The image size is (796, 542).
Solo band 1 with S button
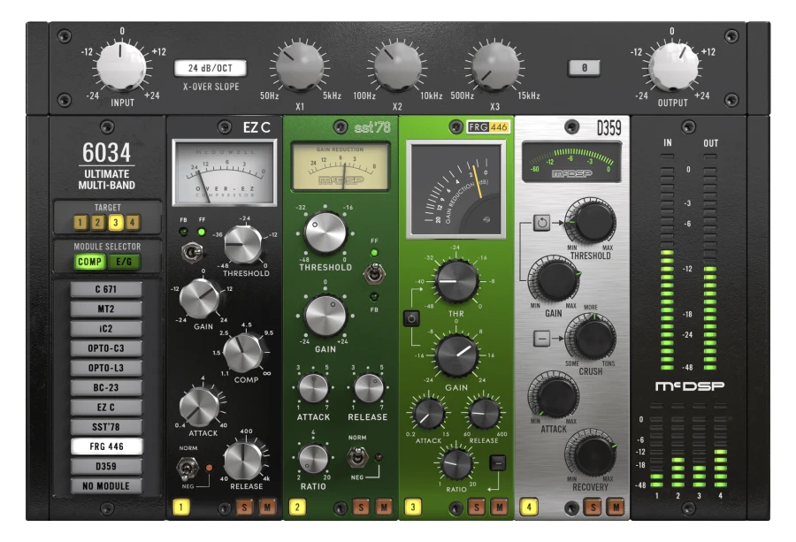click(245, 507)
